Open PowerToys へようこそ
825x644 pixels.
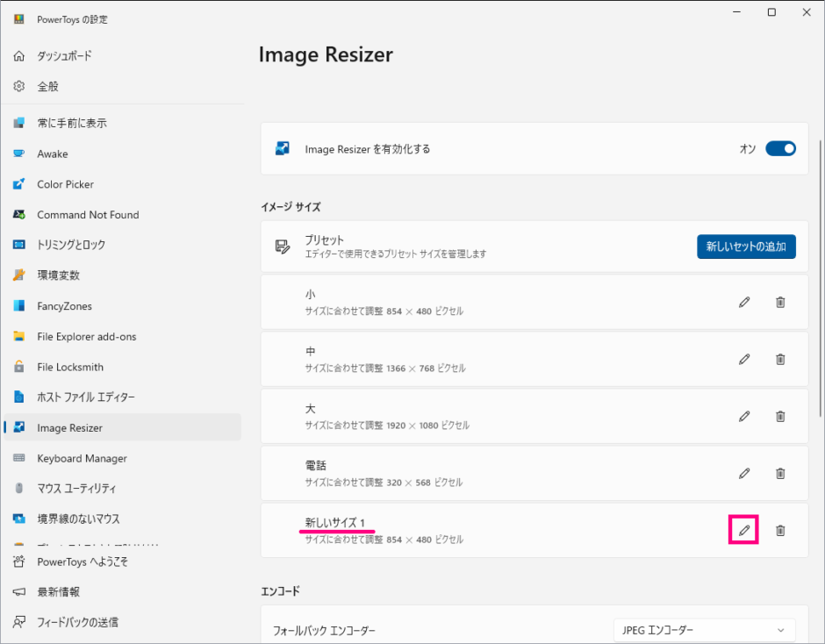[122, 562]
